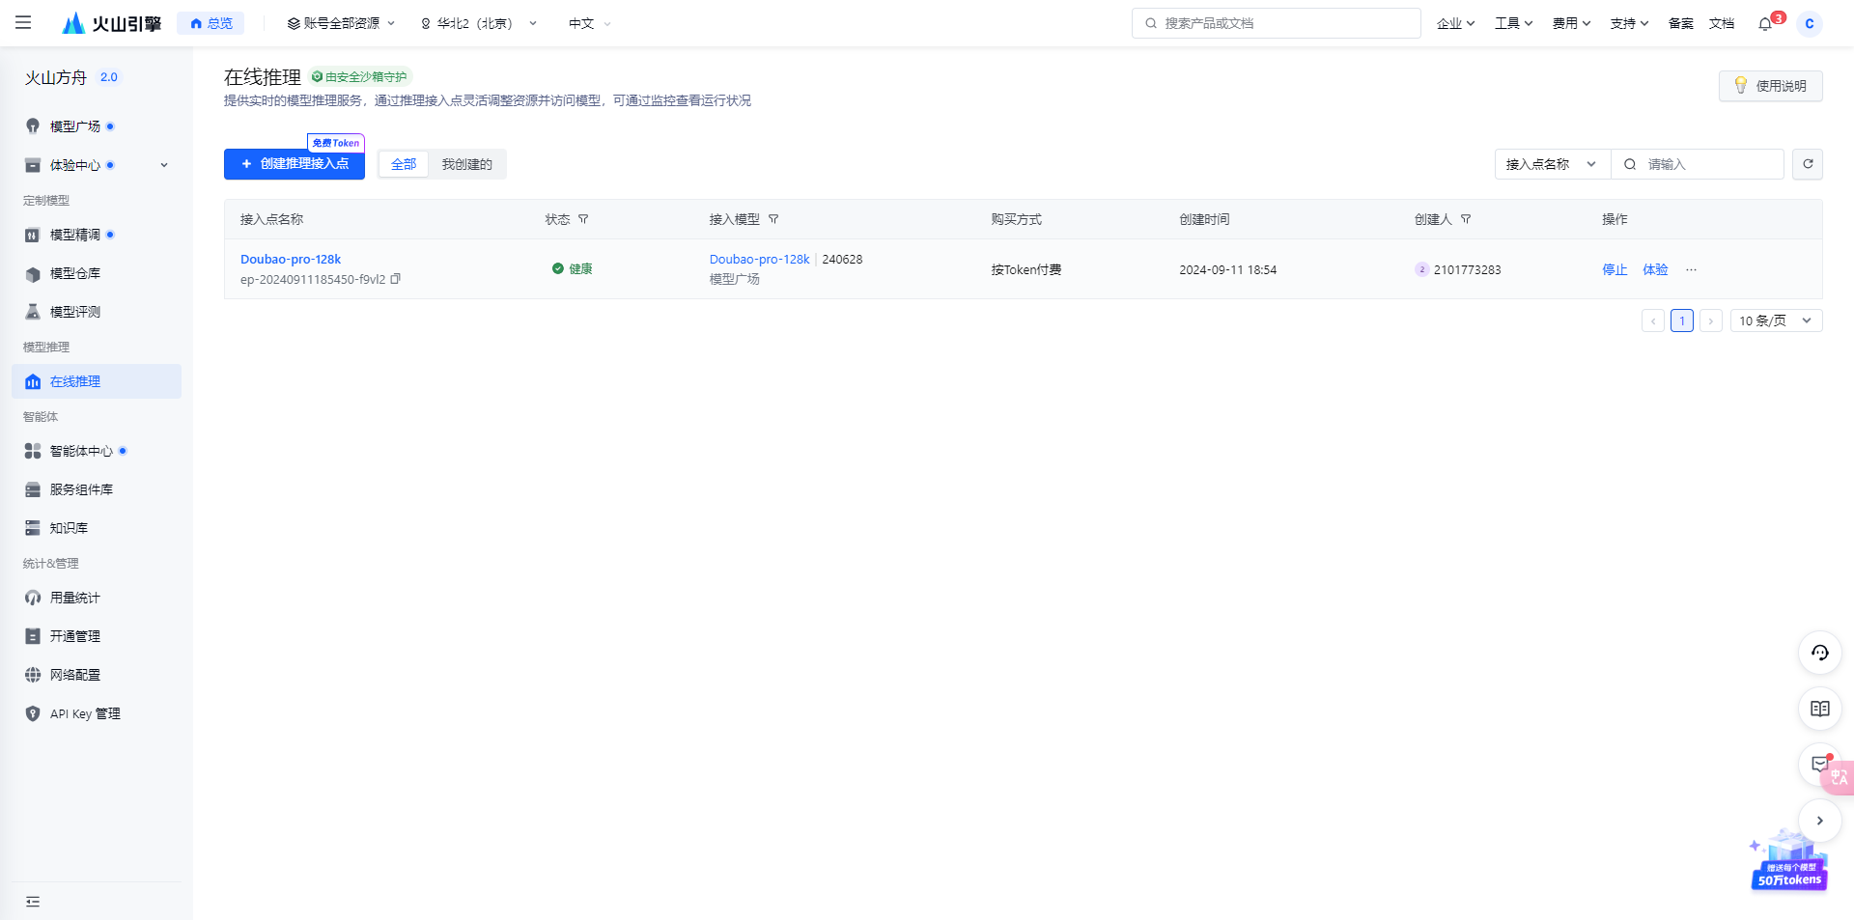Click the status column filter icon
This screenshot has width=1854, height=920.
[583, 219]
